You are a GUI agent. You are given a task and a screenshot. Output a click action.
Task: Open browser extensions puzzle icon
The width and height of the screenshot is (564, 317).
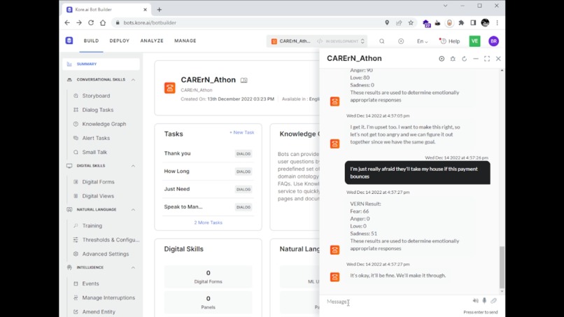(461, 22)
